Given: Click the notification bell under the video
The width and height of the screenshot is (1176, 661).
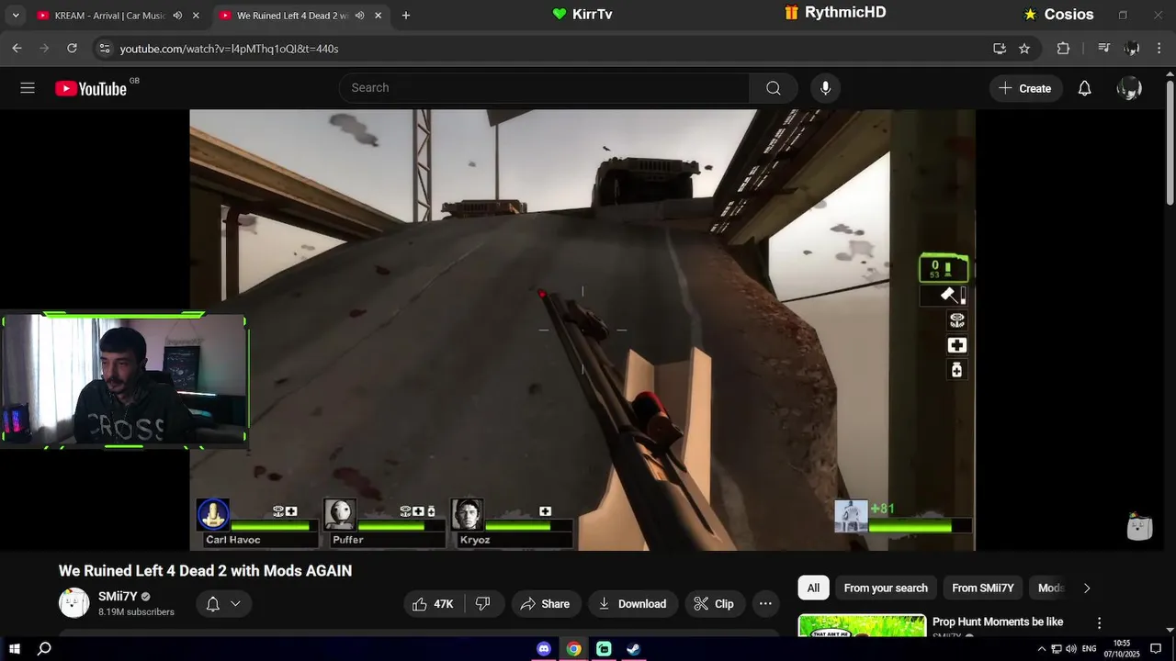Looking at the screenshot, I should pos(213,604).
